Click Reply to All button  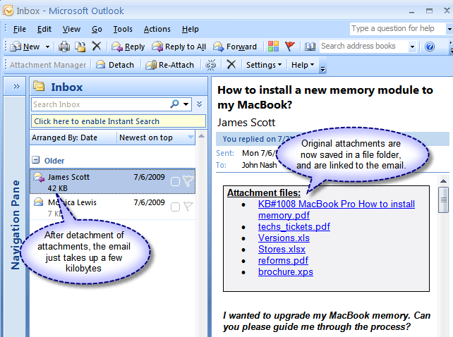coord(179,47)
